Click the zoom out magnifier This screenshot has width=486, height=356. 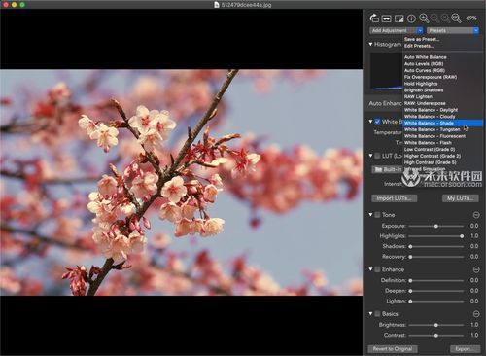pos(434,18)
